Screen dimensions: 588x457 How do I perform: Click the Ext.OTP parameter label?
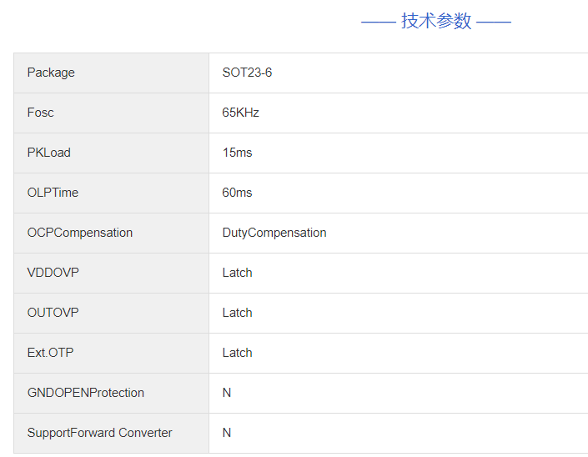[50, 353]
